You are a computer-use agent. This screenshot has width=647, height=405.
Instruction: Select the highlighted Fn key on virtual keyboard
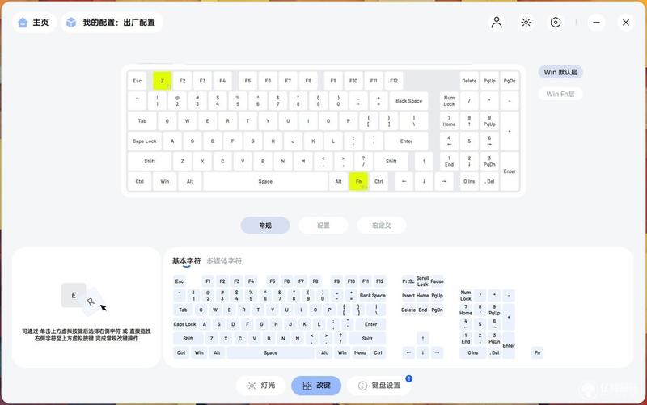point(358,181)
